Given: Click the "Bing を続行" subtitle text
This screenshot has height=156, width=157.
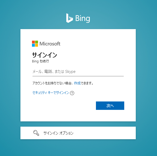Looking at the screenshot, I should [40, 61].
